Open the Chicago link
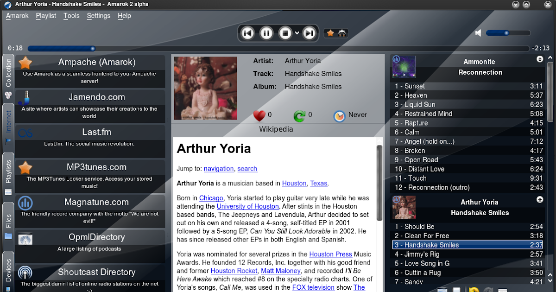Viewport: 556px width, 292px height. click(211, 198)
